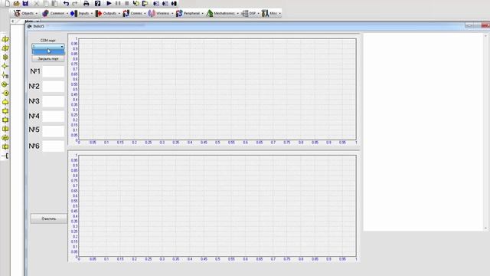Click the second compile-to-chip icon
Viewport: 490px width, 276px height.
coord(165,3)
